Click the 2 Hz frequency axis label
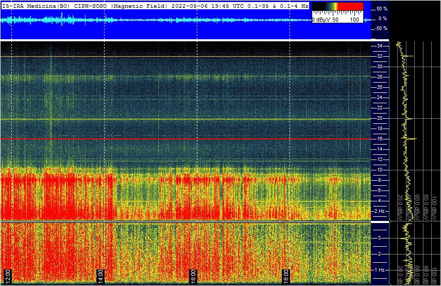This screenshot has height=286, width=441. pos(380,211)
